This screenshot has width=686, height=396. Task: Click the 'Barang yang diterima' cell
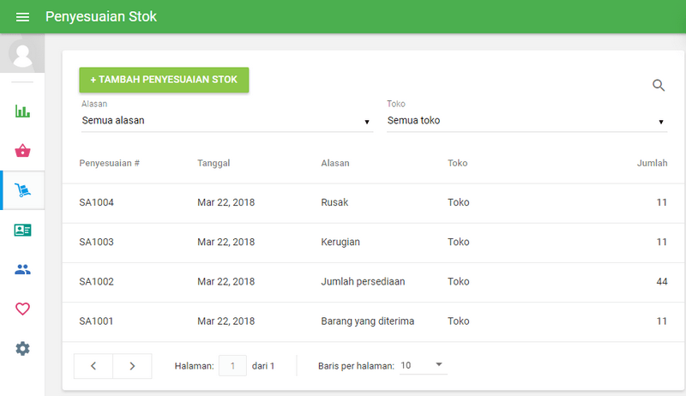pos(368,321)
